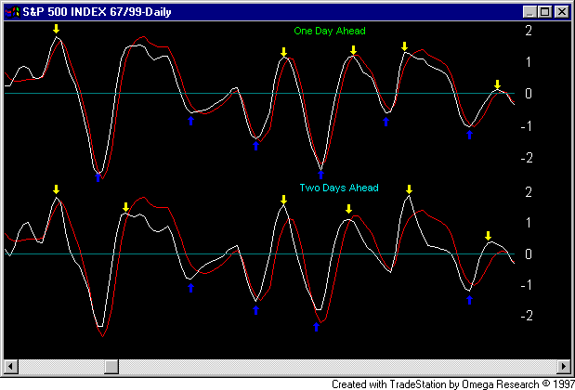Minimize the S&P 500 INDEX chart window

pyautogui.click(x=529, y=12)
